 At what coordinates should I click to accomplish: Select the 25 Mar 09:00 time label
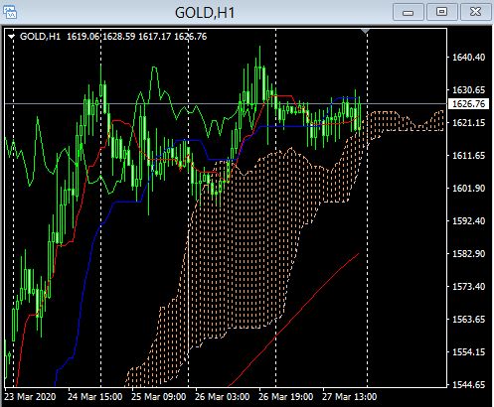pos(158,396)
